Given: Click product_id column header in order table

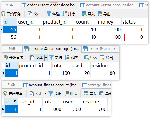Looking at the screenshot, I should (58, 22).
